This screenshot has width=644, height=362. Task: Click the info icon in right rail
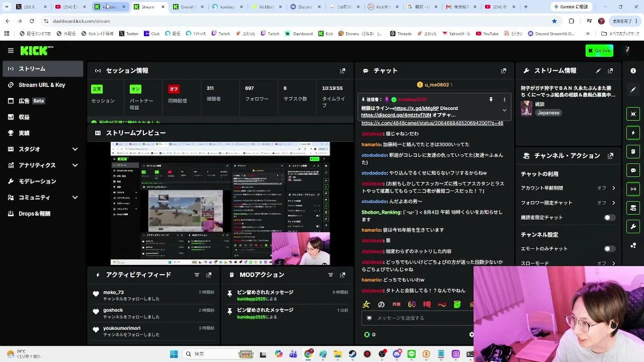coord(633,71)
